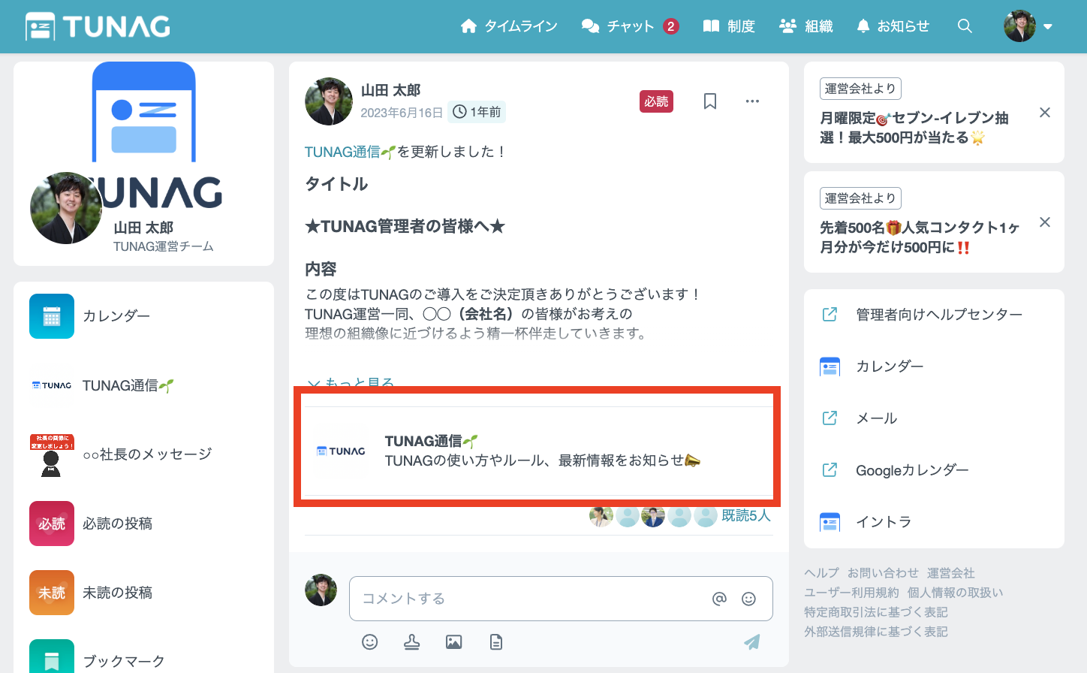Go to the 制度 tab
The width and height of the screenshot is (1087, 673).
729,26
